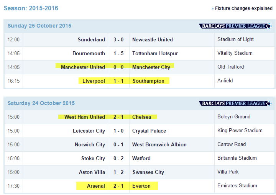Select Manchester United in the highlighted row
Image resolution: width=276 pixels, height=195 pixels.
(x=83, y=67)
